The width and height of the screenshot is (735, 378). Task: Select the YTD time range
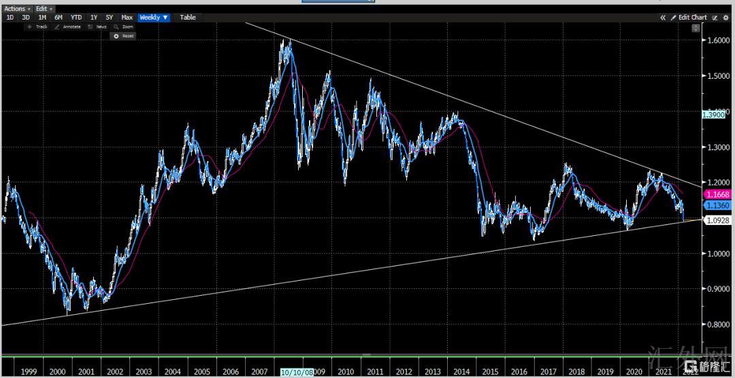[x=76, y=17]
